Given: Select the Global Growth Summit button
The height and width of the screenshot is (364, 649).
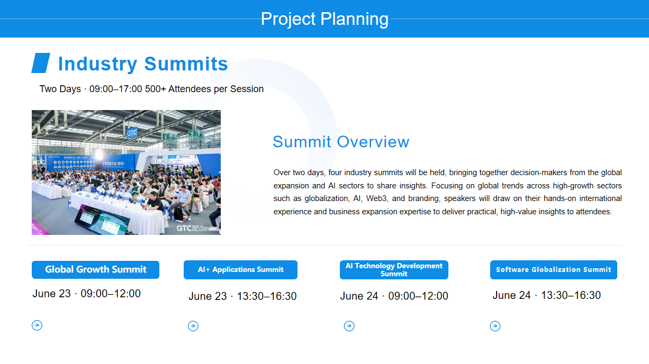Looking at the screenshot, I should 95,269.
